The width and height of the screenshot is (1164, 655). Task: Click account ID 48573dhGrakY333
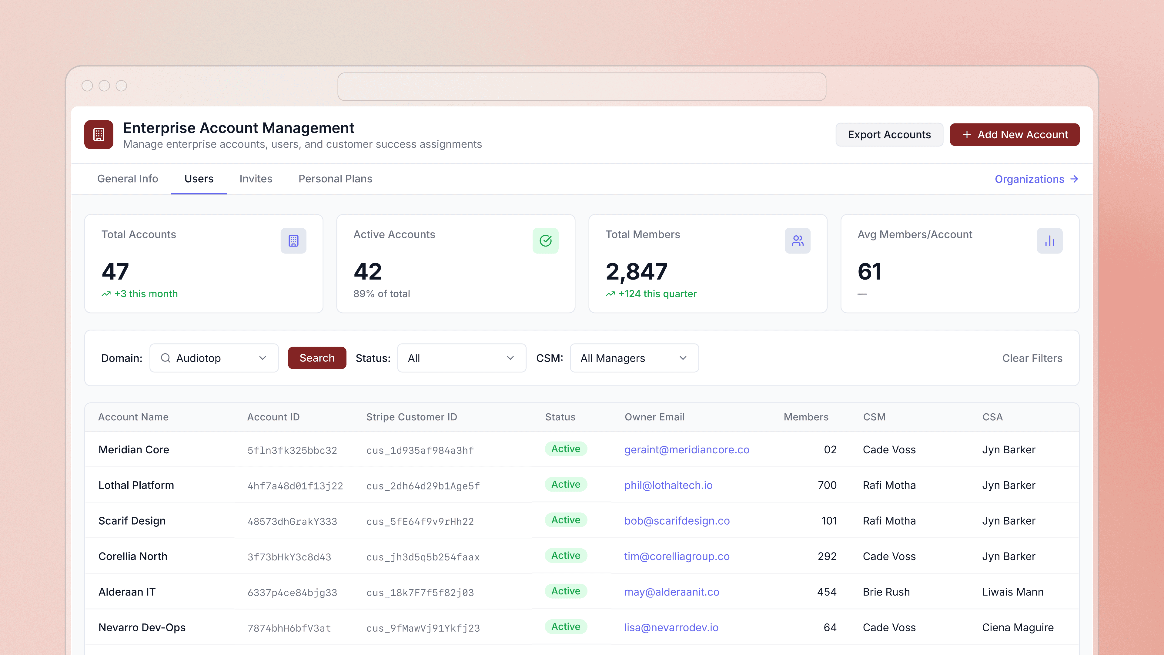pyautogui.click(x=292, y=521)
